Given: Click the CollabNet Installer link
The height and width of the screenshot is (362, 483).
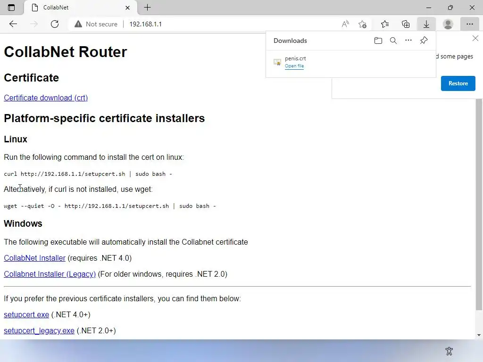Looking at the screenshot, I should coord(34,258).
